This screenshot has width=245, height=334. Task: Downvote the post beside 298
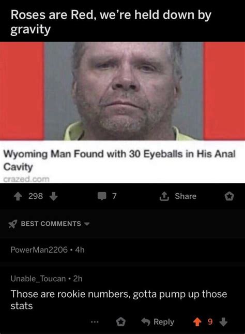coord(53,196)
